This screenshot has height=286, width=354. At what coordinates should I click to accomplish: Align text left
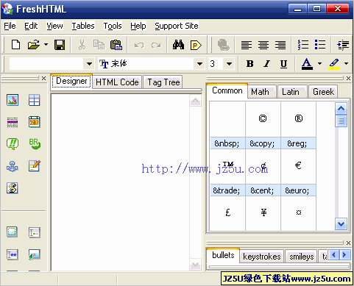[247, 45]
